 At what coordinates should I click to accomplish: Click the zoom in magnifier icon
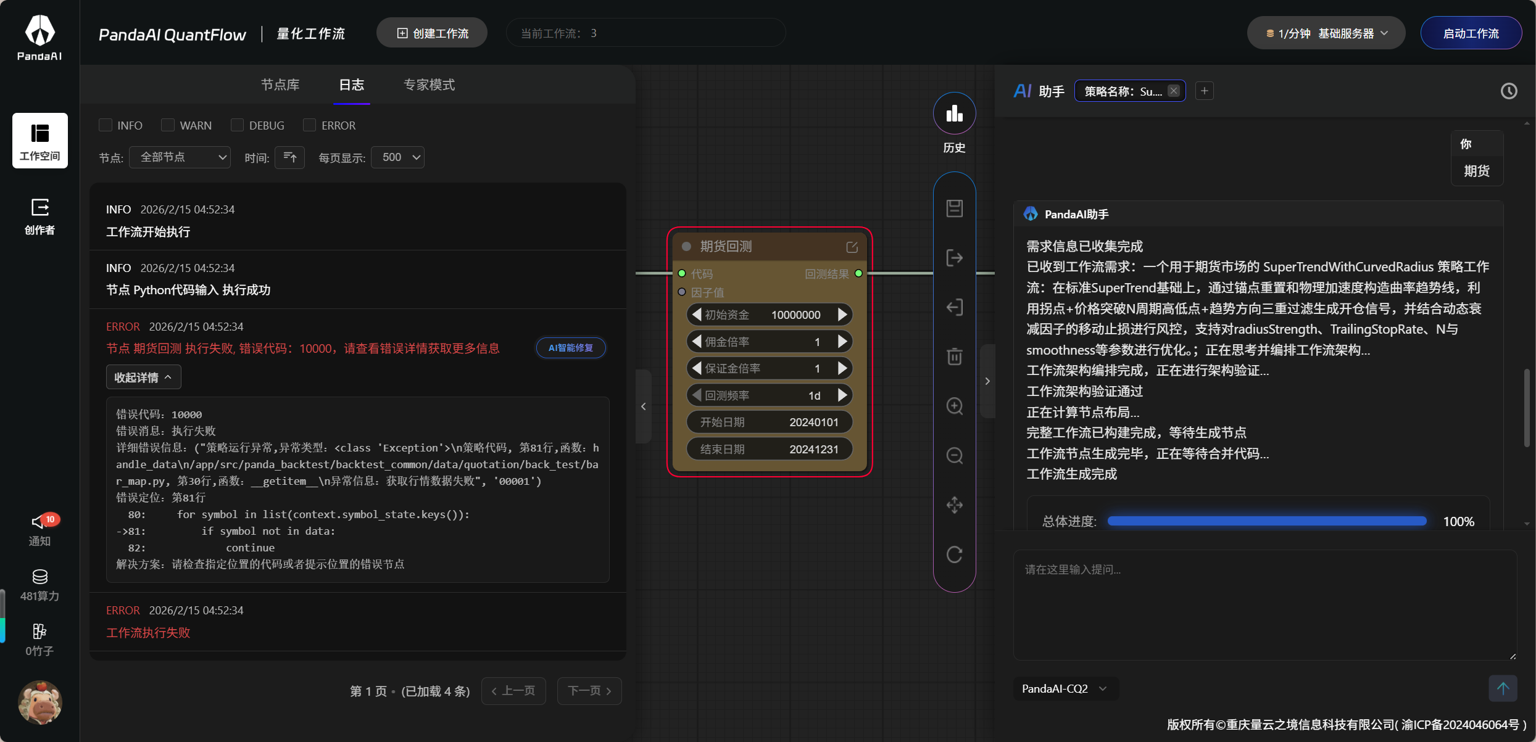pyautogui.click(x=955, y=406)
